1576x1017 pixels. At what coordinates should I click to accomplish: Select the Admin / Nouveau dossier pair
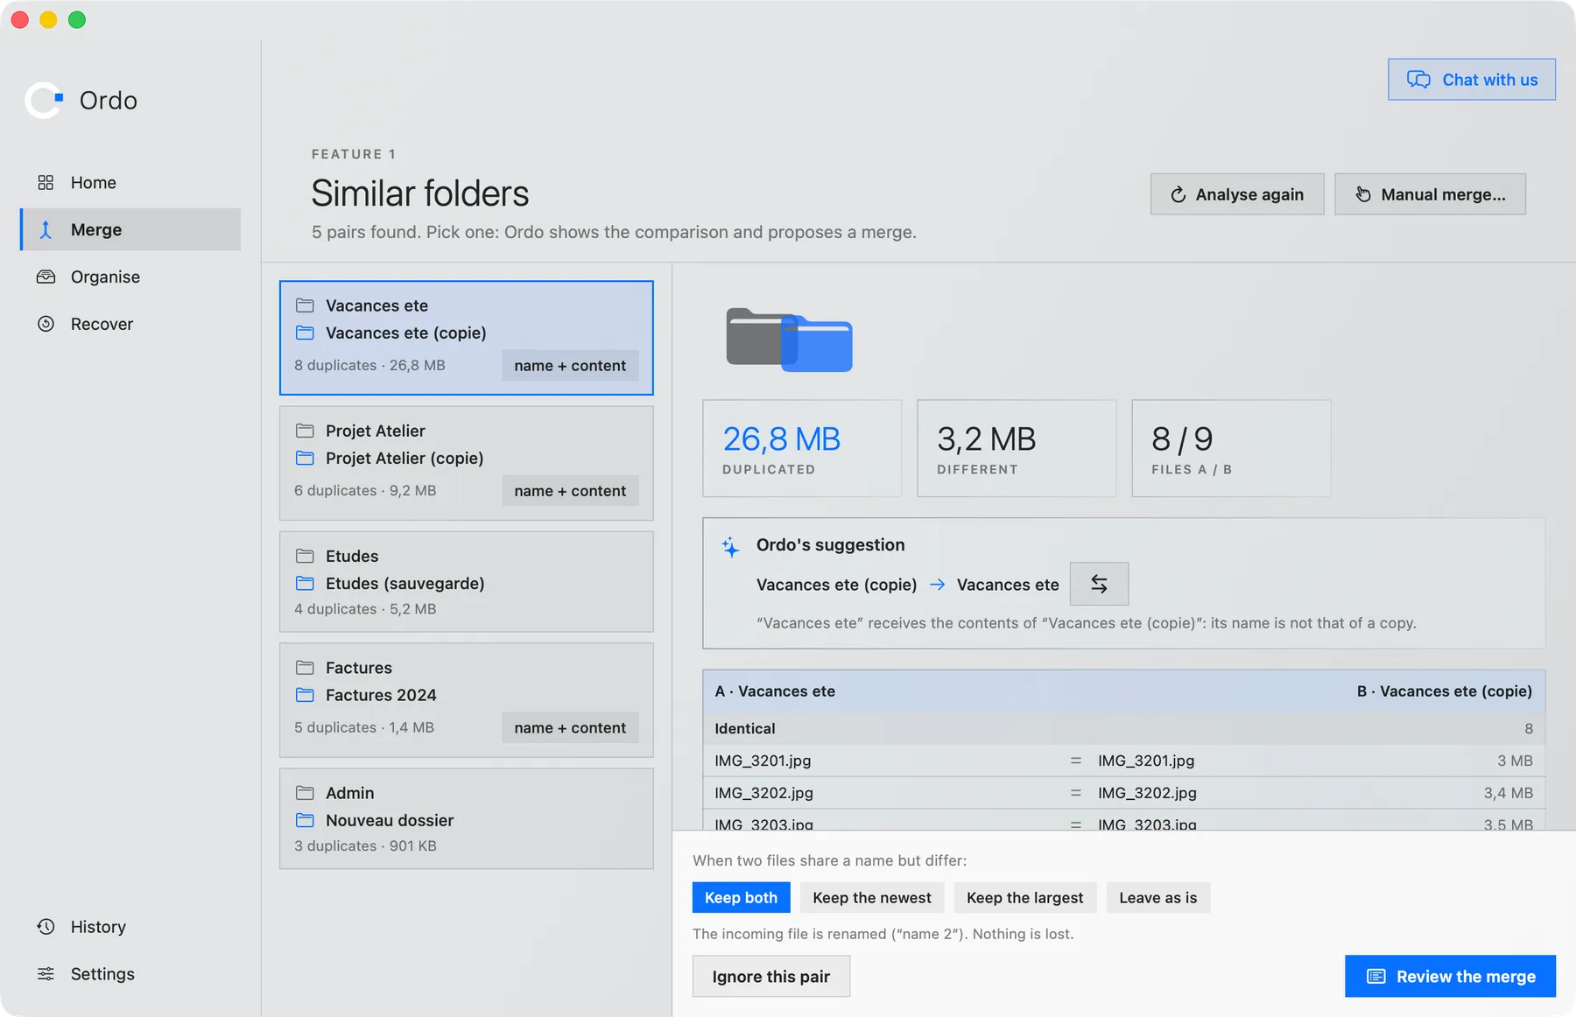tap(467, 818)
